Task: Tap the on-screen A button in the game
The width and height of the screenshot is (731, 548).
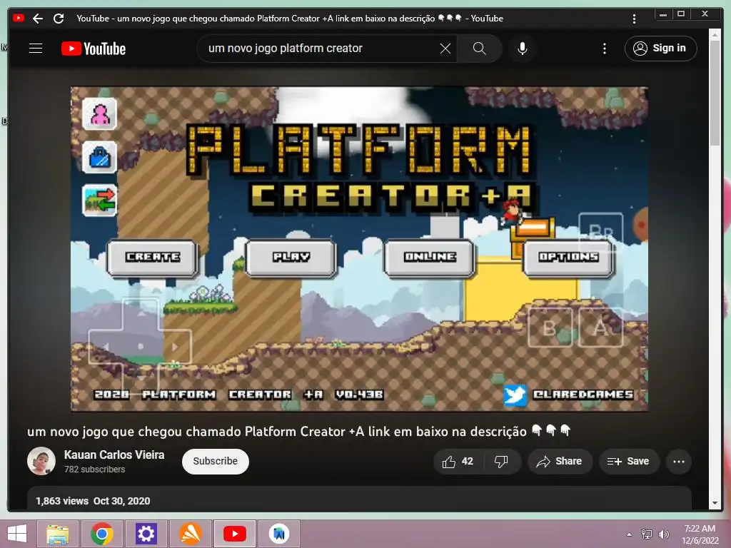Action: coord(600,328)
